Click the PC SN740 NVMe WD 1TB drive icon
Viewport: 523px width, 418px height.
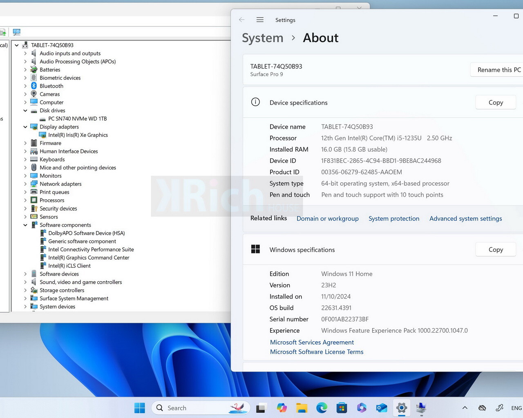42,119
